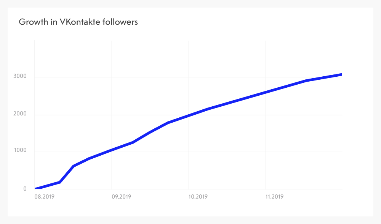Click the 2000 y-axis label
This screenshot has height=224, width=381.
click(19, 115)
